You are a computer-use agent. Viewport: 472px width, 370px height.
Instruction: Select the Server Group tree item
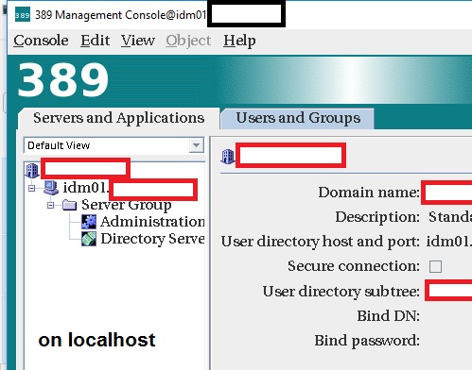pyautogui.click(x=127, y=205)
